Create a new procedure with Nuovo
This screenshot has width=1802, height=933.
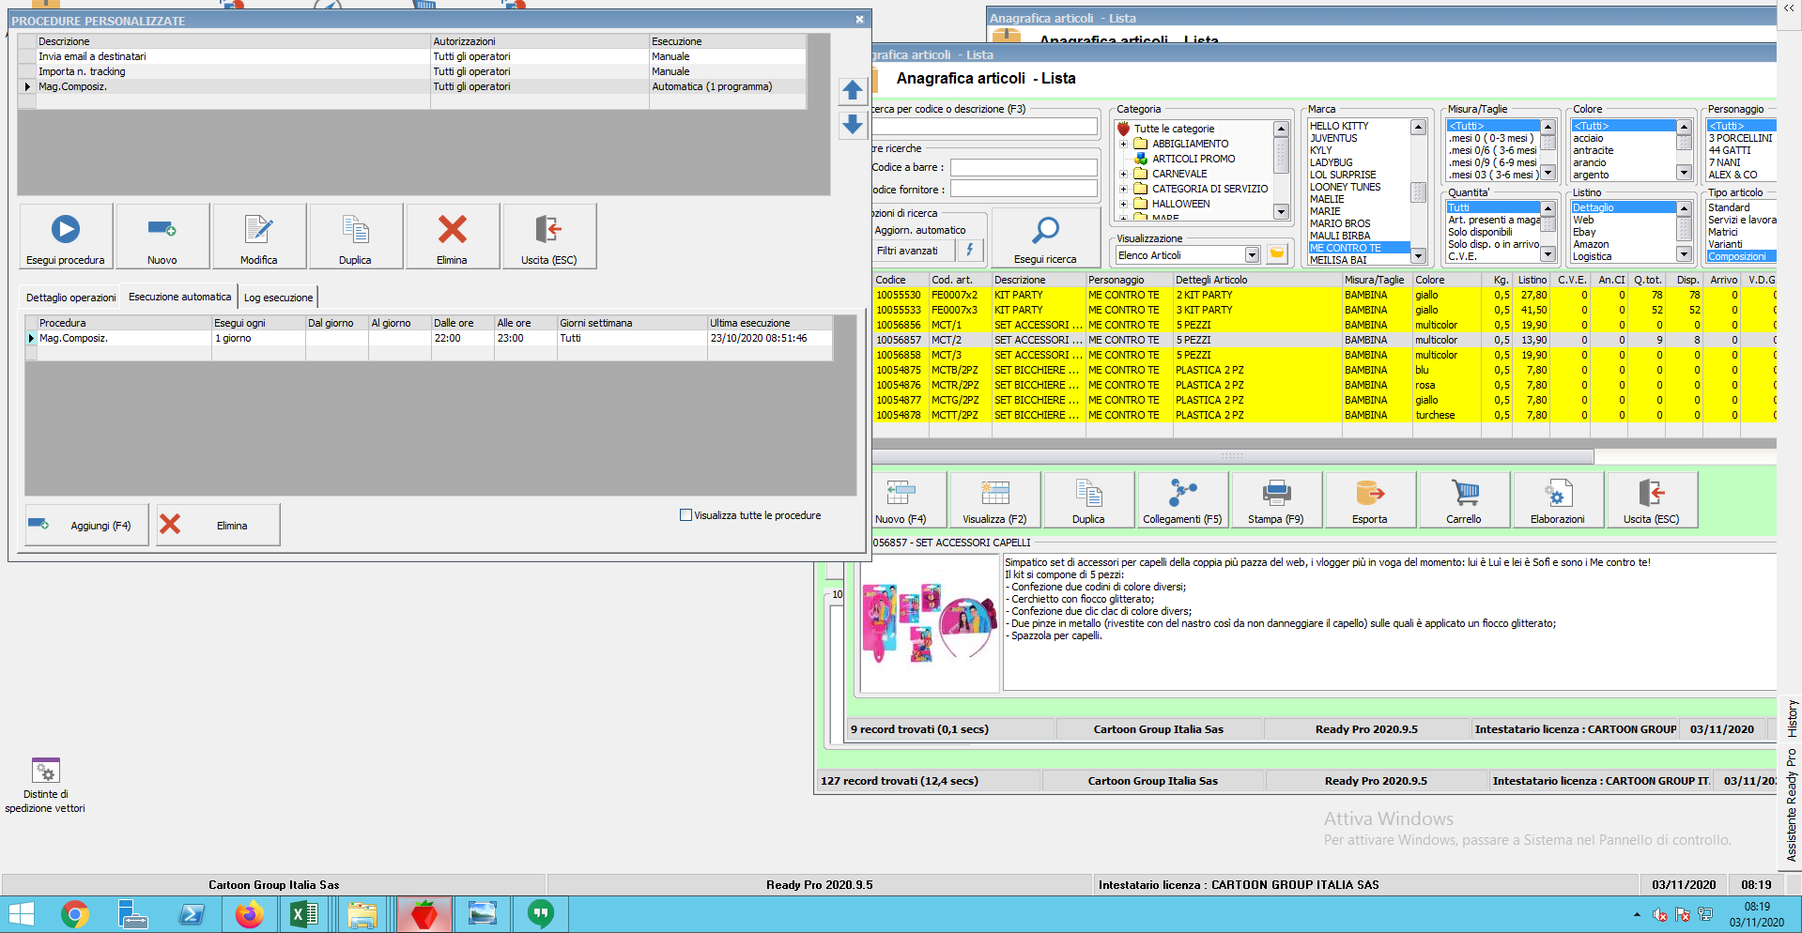point(162,237)
